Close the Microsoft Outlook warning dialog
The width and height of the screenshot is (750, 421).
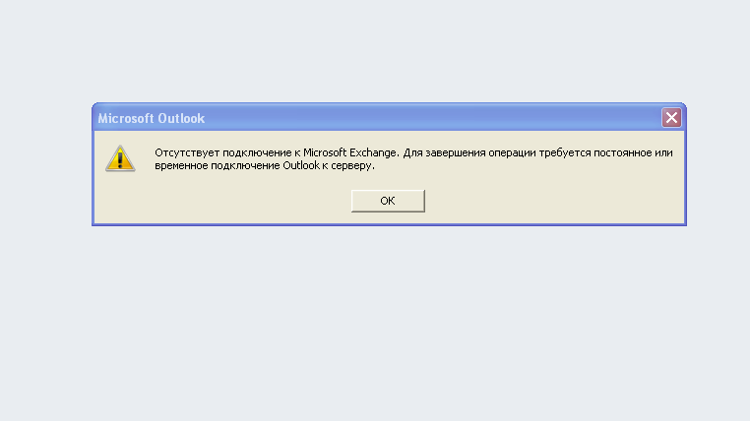[x=671, y=118]
